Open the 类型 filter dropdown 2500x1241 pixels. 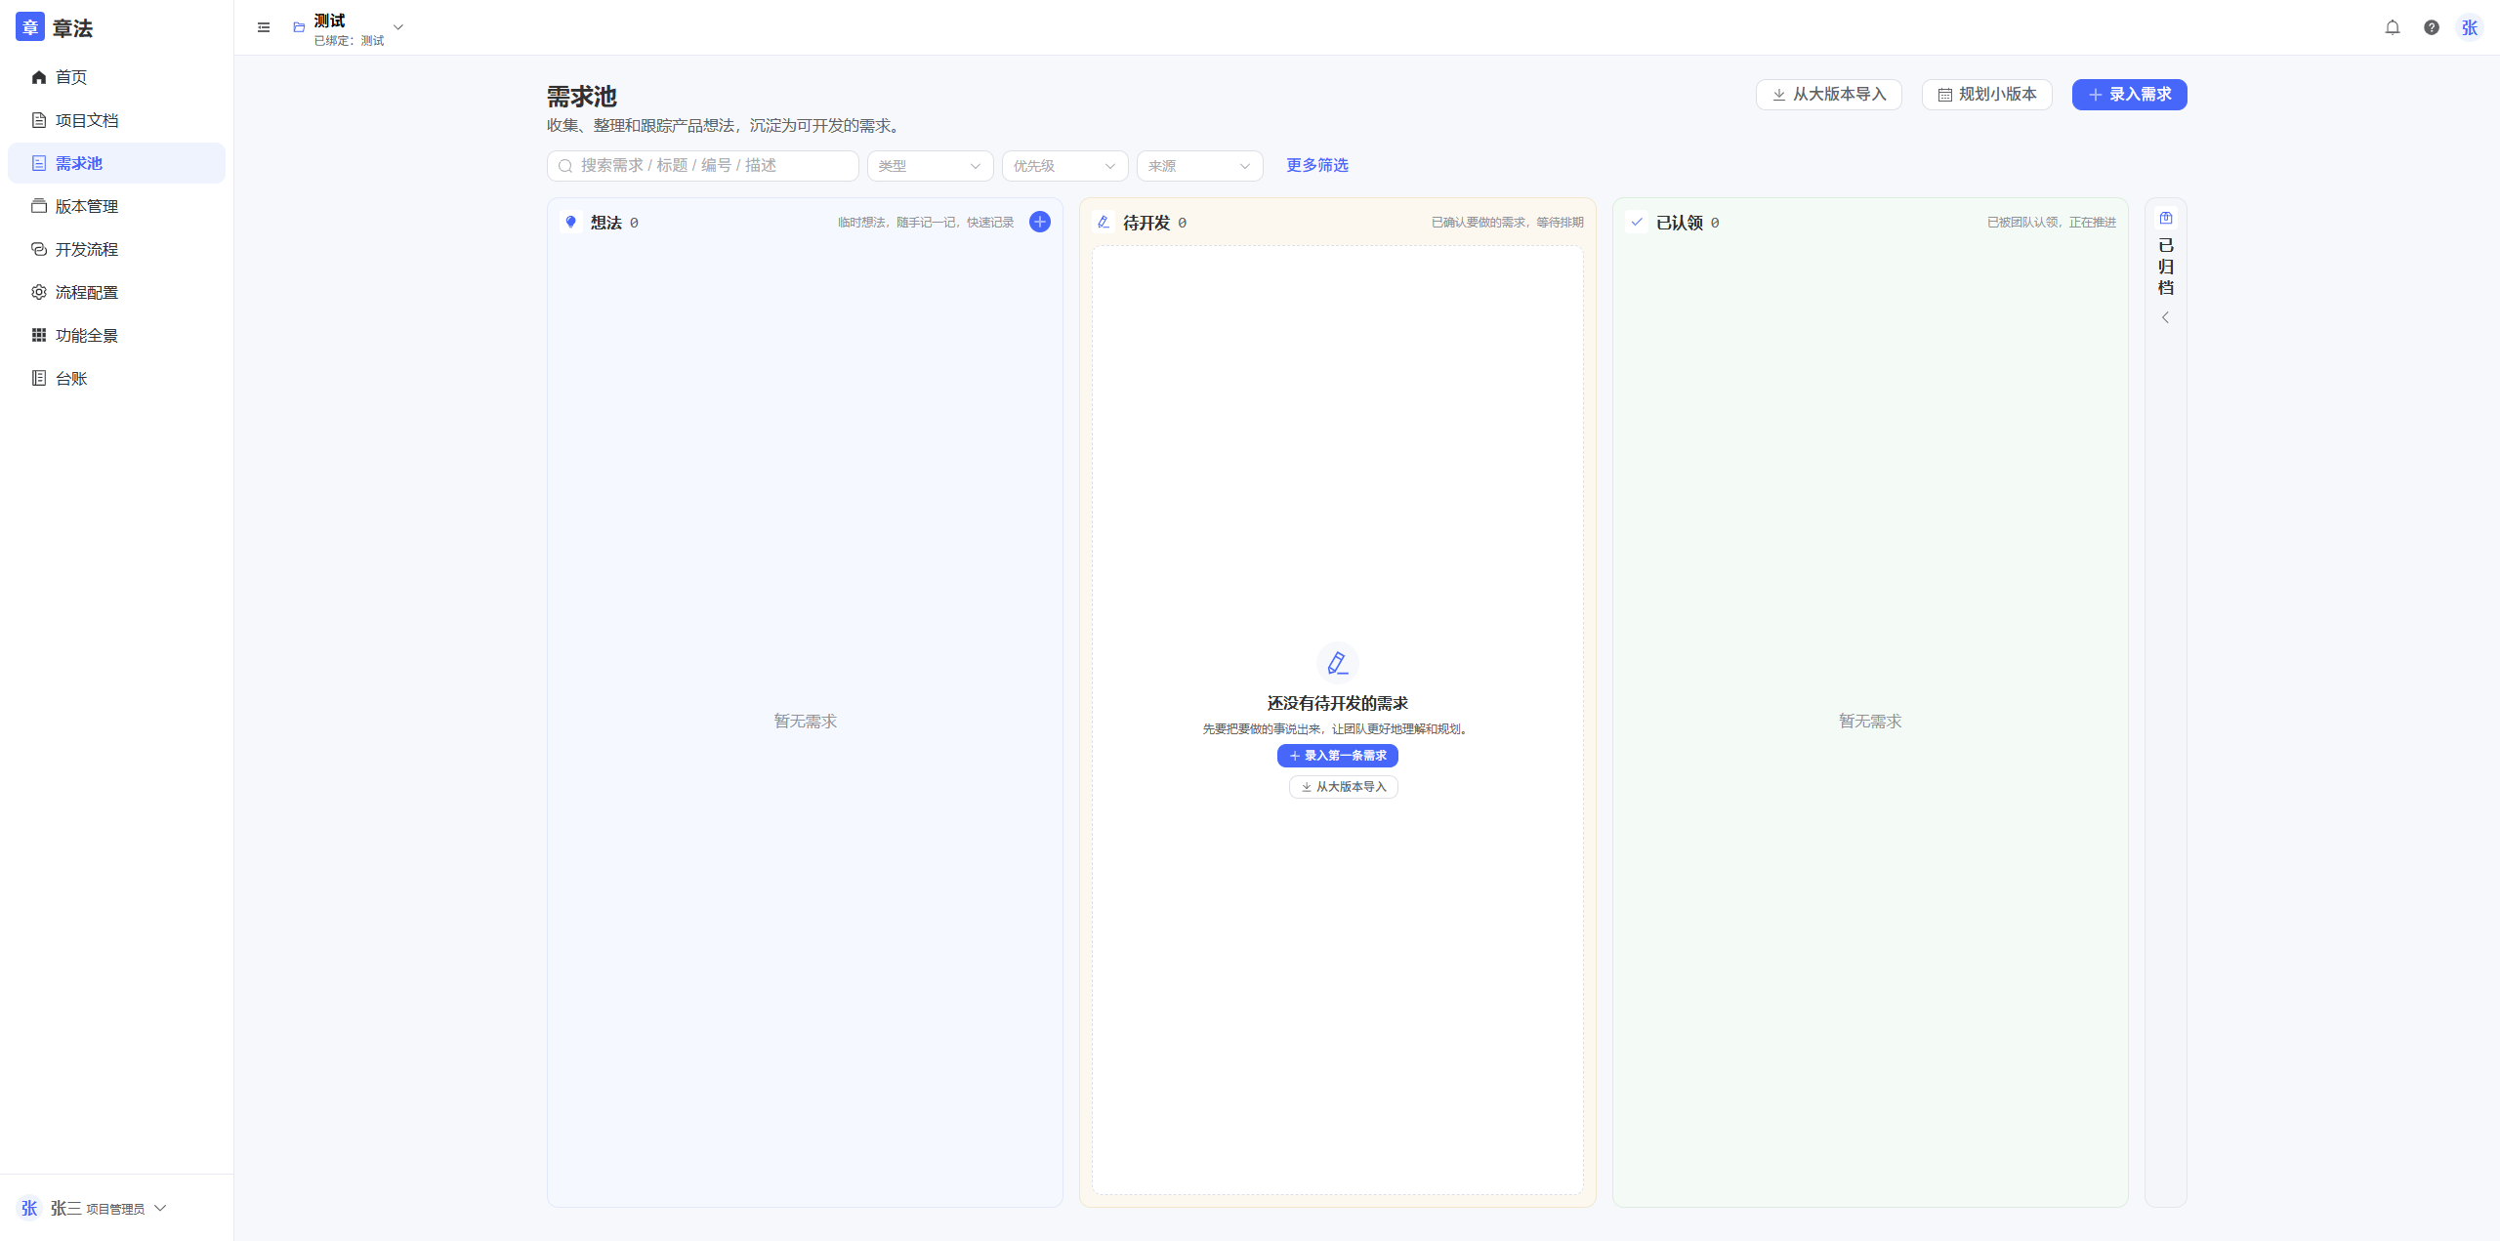pyautogui.click(x=930, y=166)
